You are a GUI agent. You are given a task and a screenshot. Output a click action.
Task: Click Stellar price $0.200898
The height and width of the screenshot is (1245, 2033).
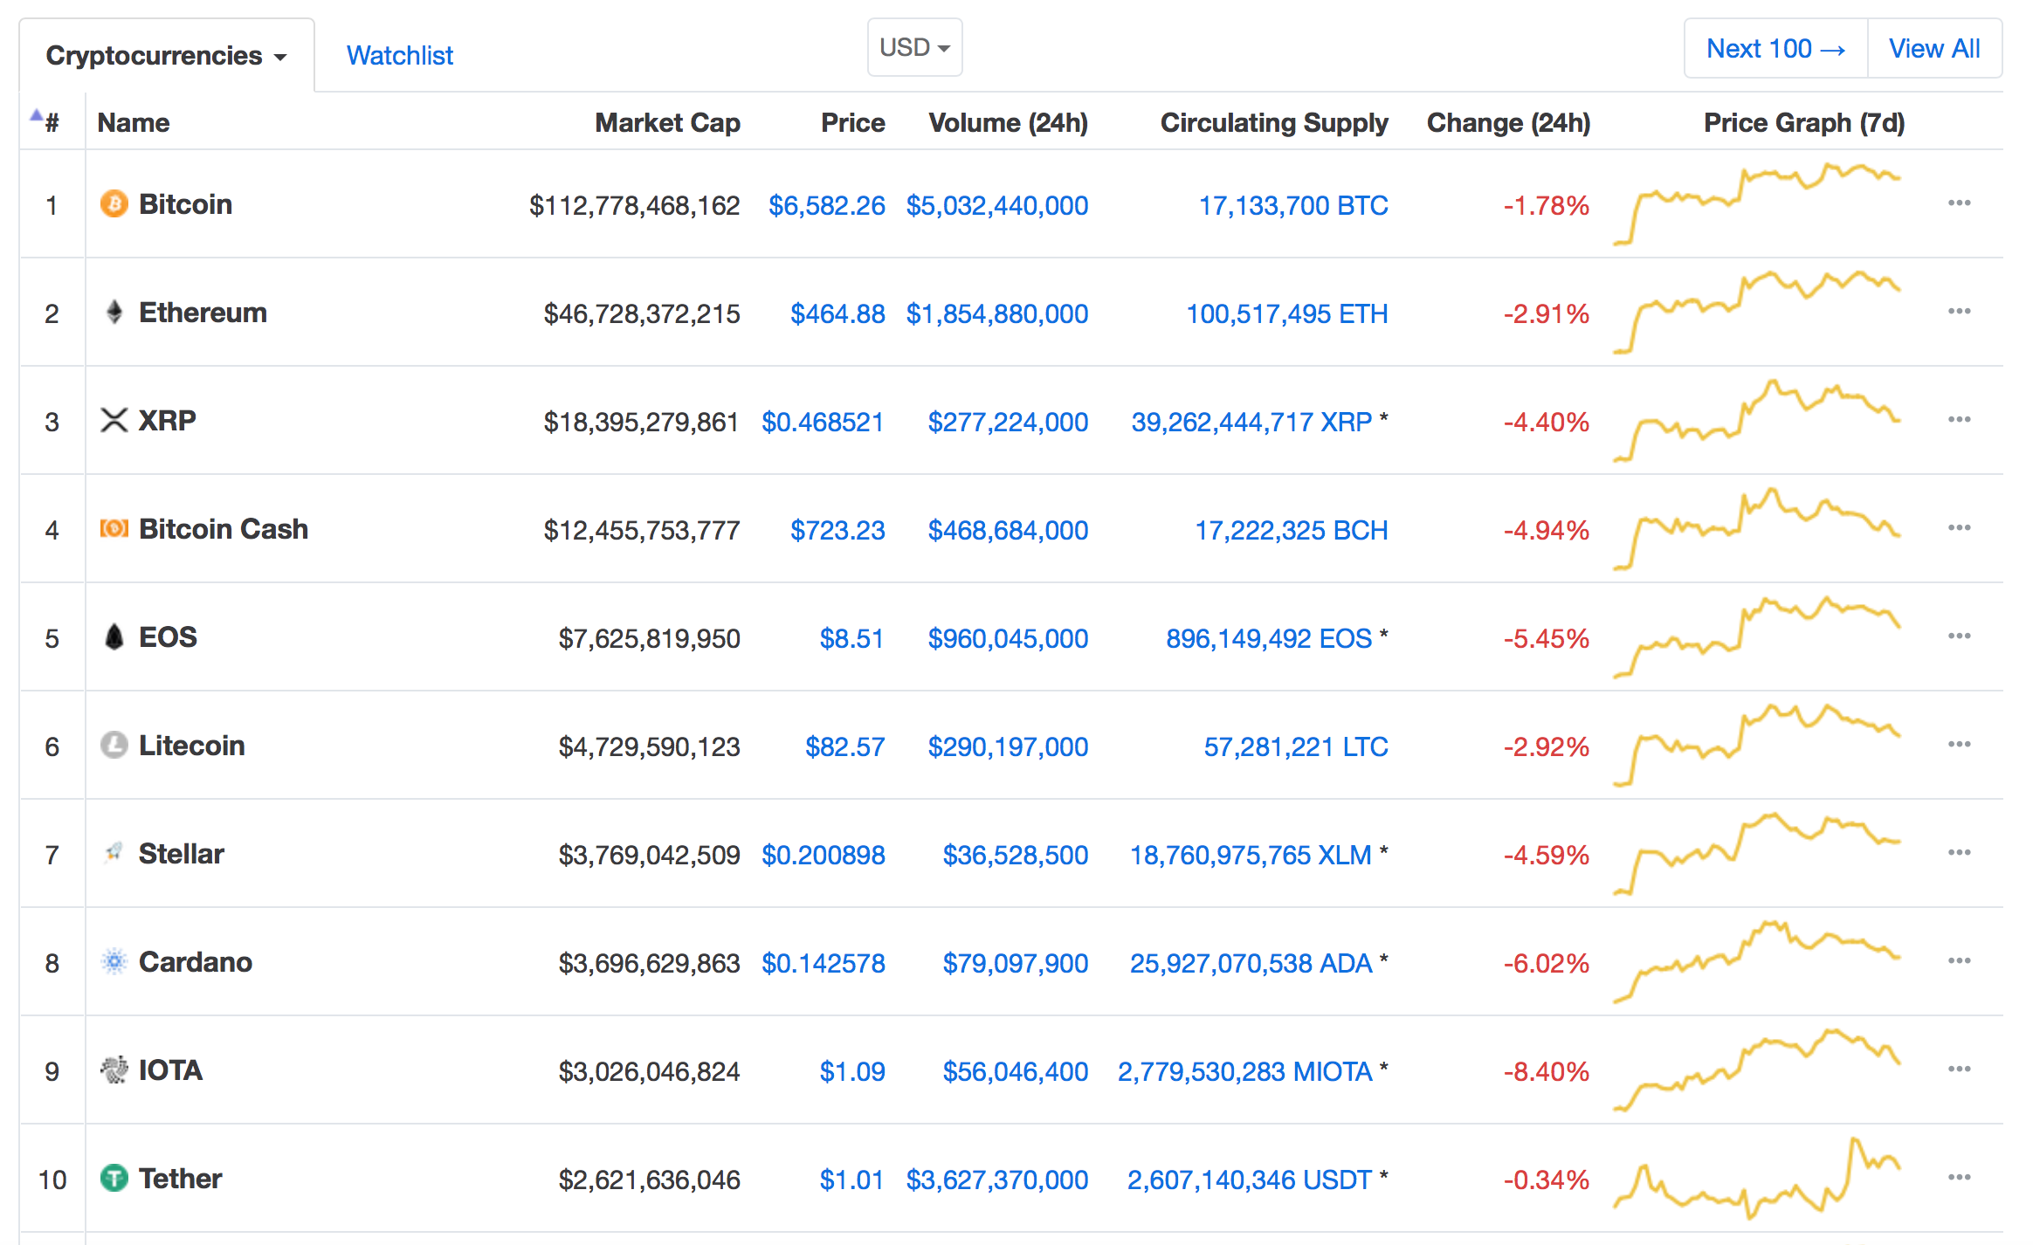click(x=824, y=855)
